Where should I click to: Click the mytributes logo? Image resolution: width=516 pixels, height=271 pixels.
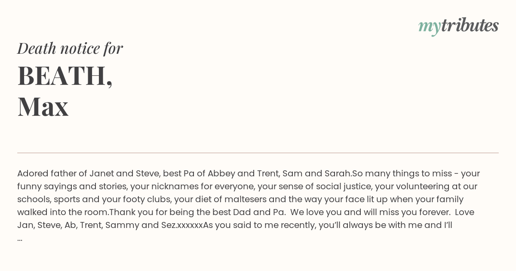pyautogui.click(x=458, y=27)
